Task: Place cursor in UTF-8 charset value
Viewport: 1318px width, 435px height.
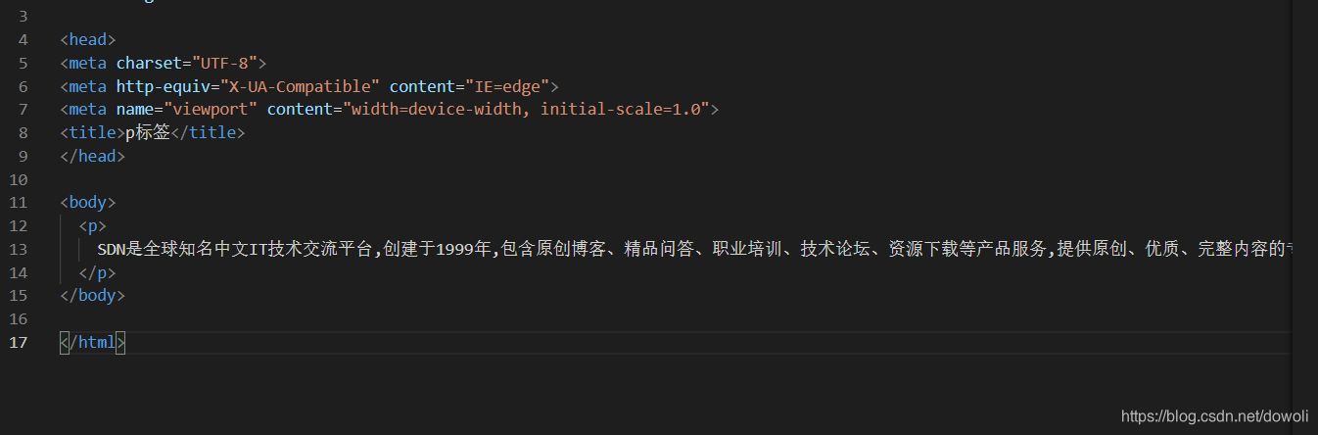Action: 224,63
